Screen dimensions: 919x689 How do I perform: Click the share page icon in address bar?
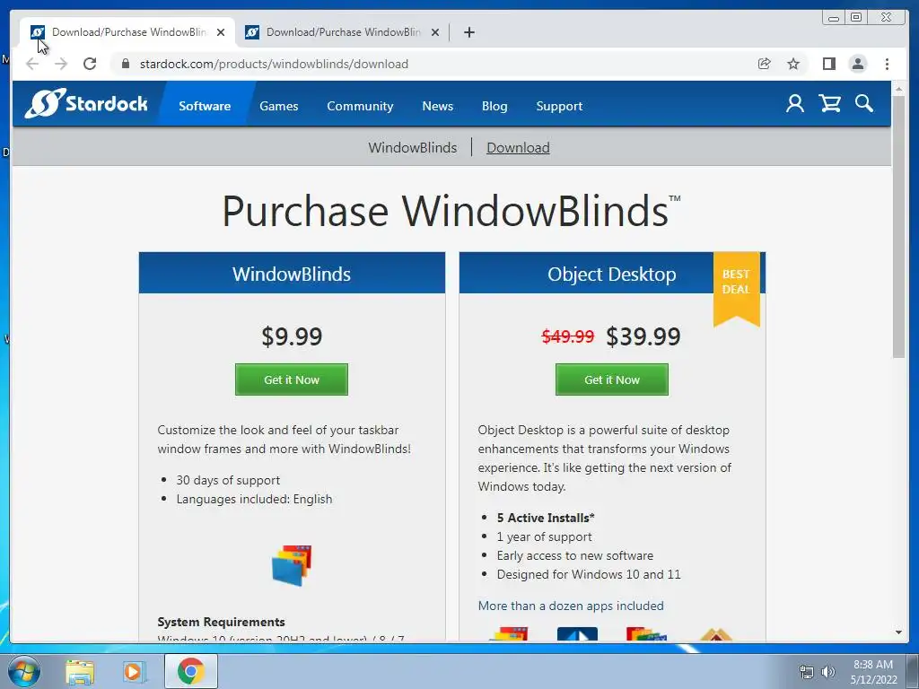coord(765,64)
